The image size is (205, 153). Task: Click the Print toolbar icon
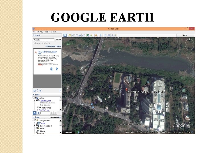[x=109, y=35]
